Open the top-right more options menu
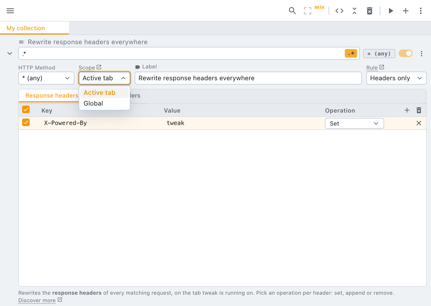 [421, 11]
